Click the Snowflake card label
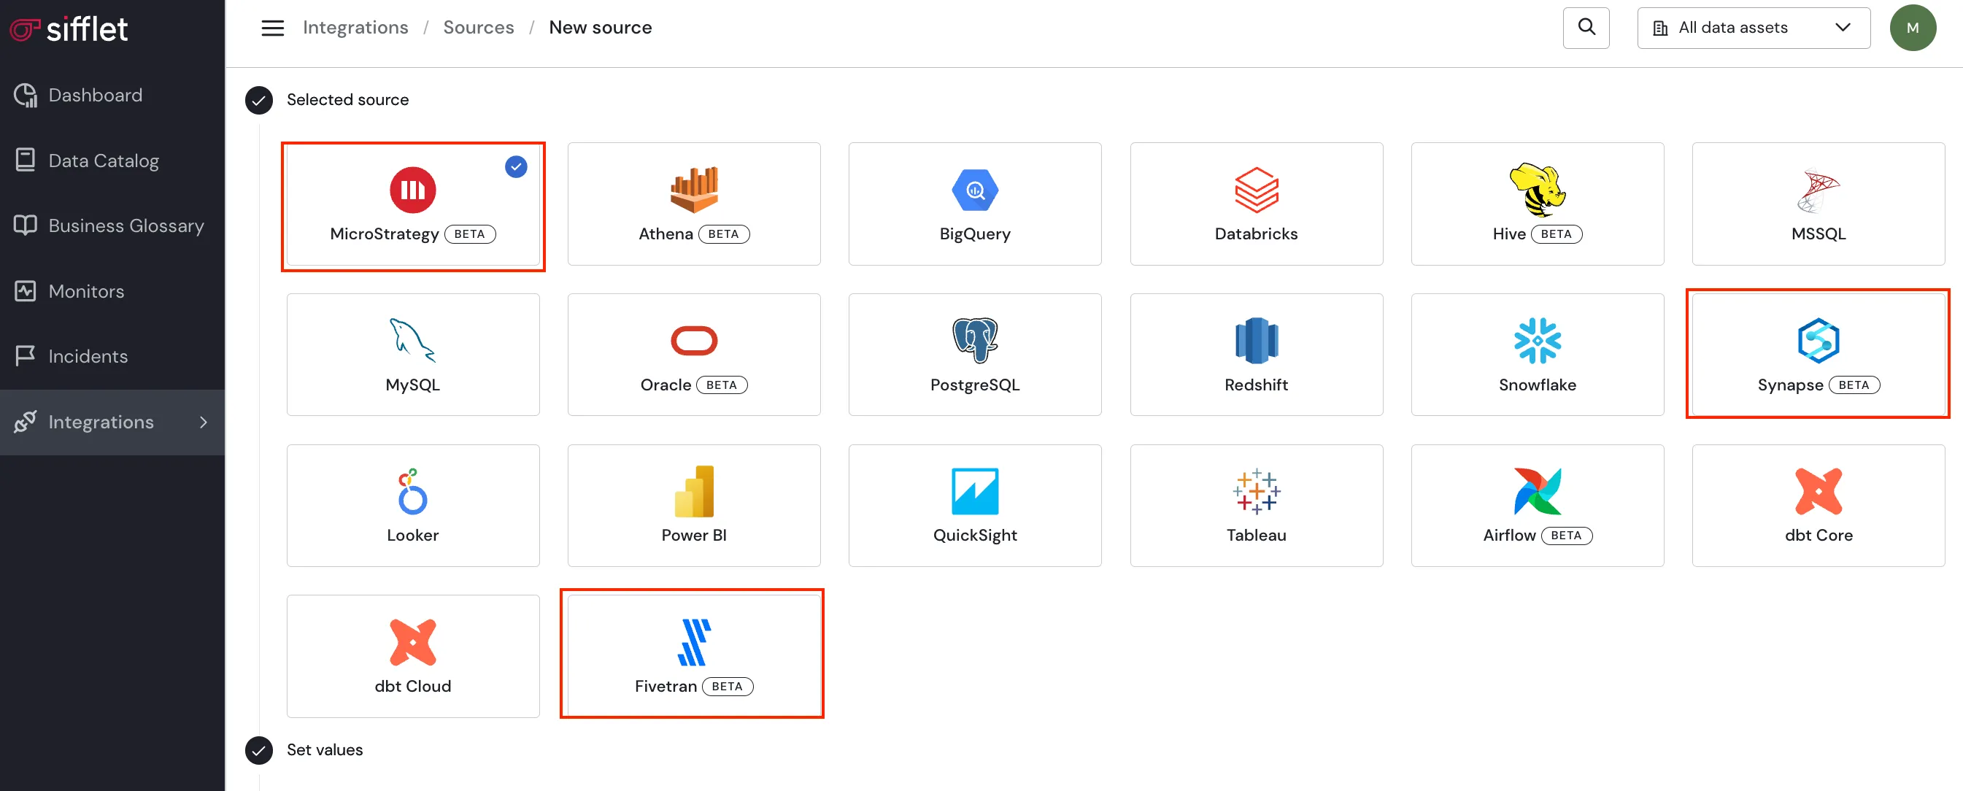This screenshot has width=1963, height=791. (x=1537, y=385)
